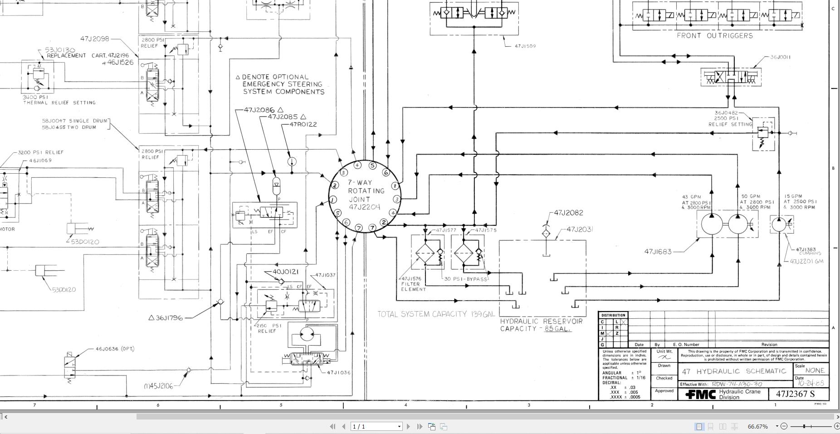Toggle continuous single-page scrolling mode
The image size is (840, 434).
tap(711, 426)
